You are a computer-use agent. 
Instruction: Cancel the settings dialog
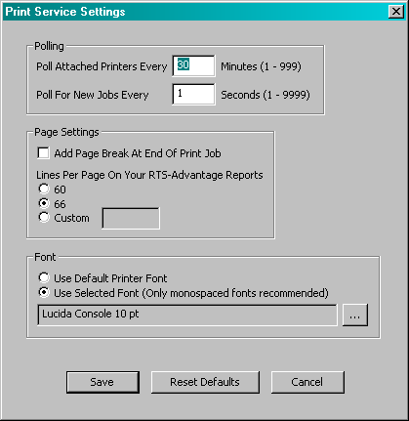click(x=307, y=382)
